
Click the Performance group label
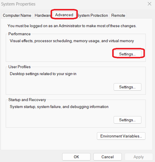19,34
